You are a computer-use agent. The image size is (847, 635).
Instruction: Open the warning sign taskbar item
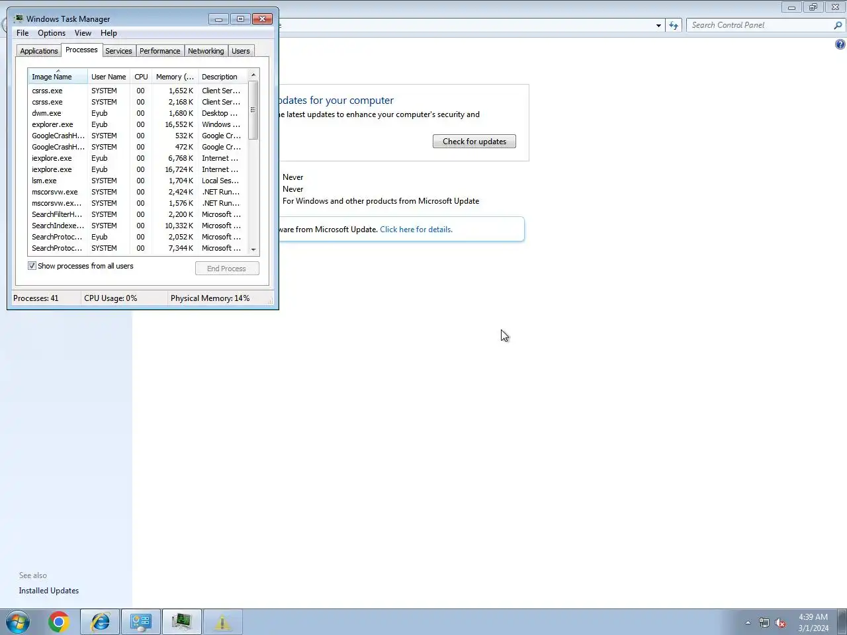(x=223, y=622)
